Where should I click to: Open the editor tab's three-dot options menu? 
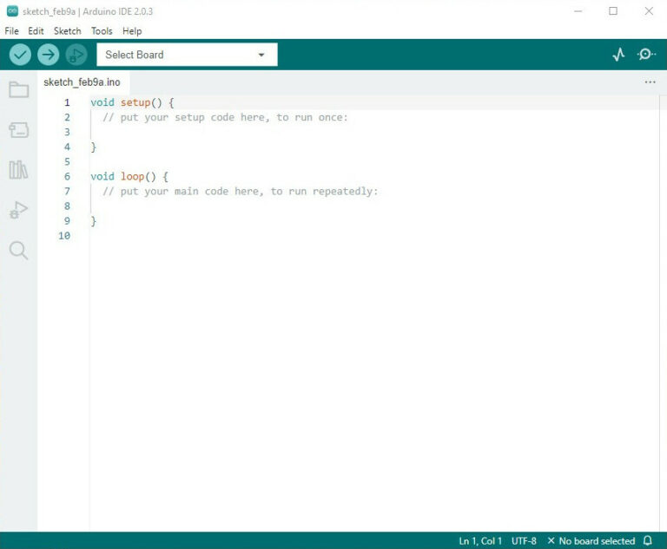pos(650,82)
